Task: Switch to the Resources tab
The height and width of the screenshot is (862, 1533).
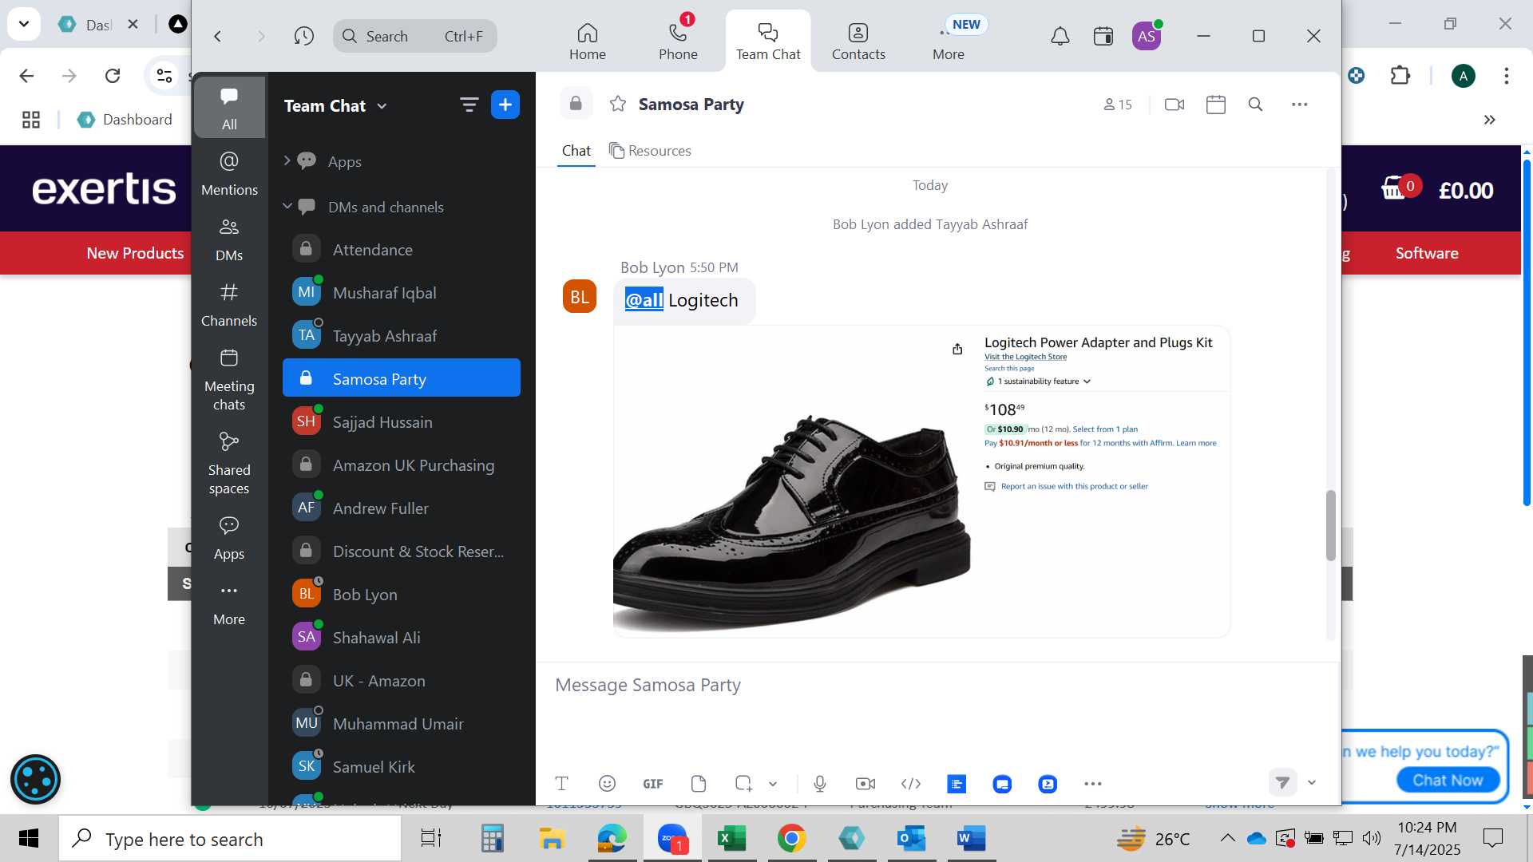Action: click(650, 151)
